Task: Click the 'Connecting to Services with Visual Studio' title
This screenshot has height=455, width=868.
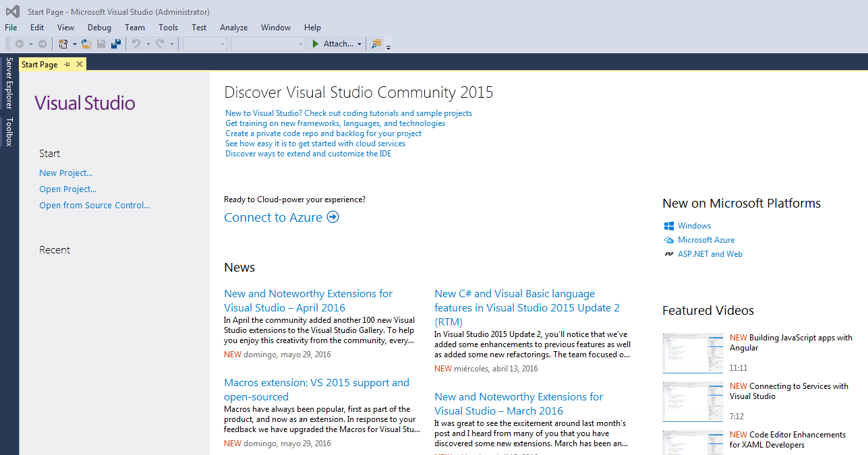Action: click(x=789, y=392)
